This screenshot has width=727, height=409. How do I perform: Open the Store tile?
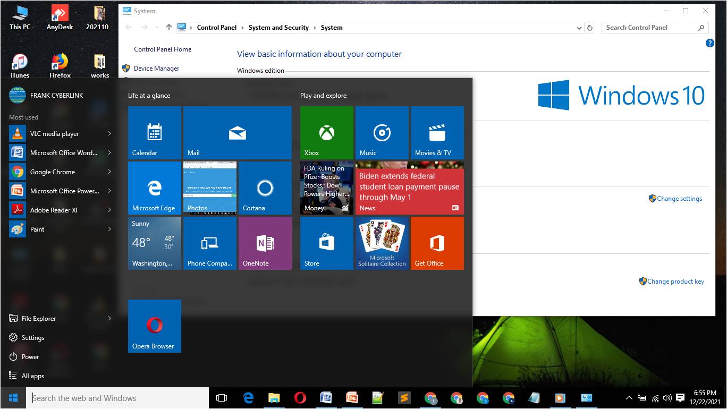(x=326, y=243)
